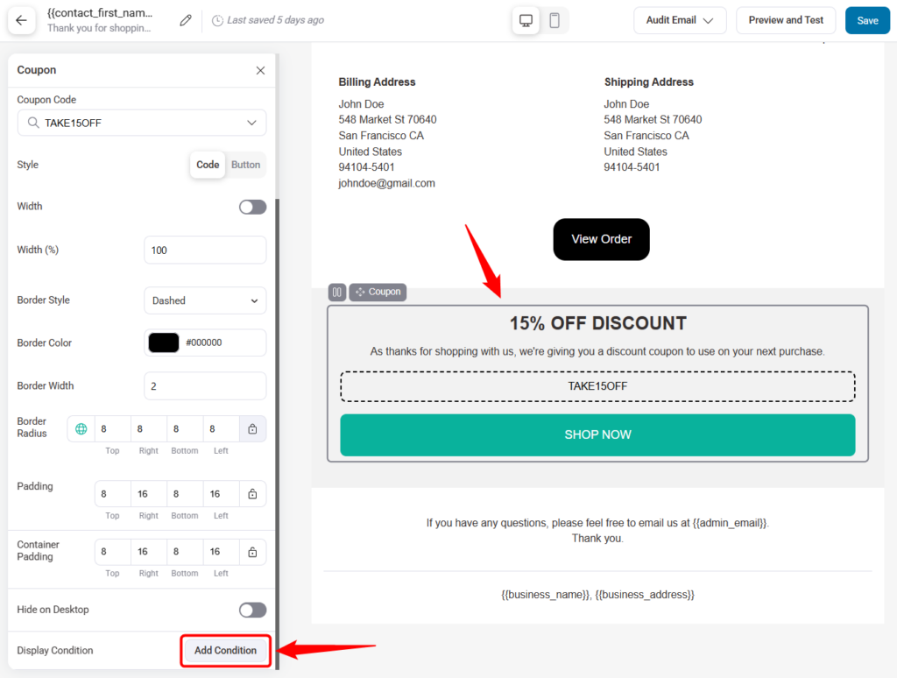Click the globe icon in Border Radius settings
Viewport: 897px width, 678px height.
point(81,428)
